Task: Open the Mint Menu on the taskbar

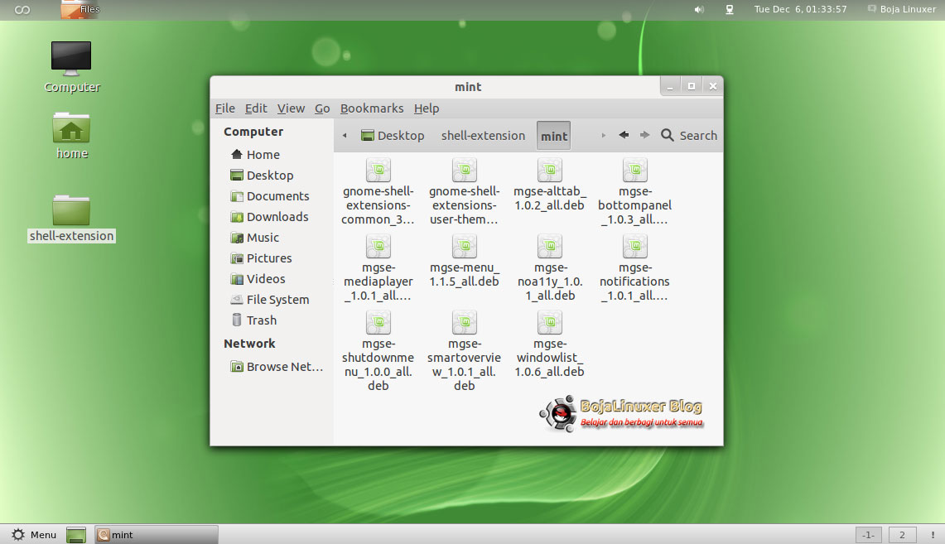Action: pos(33,535)
